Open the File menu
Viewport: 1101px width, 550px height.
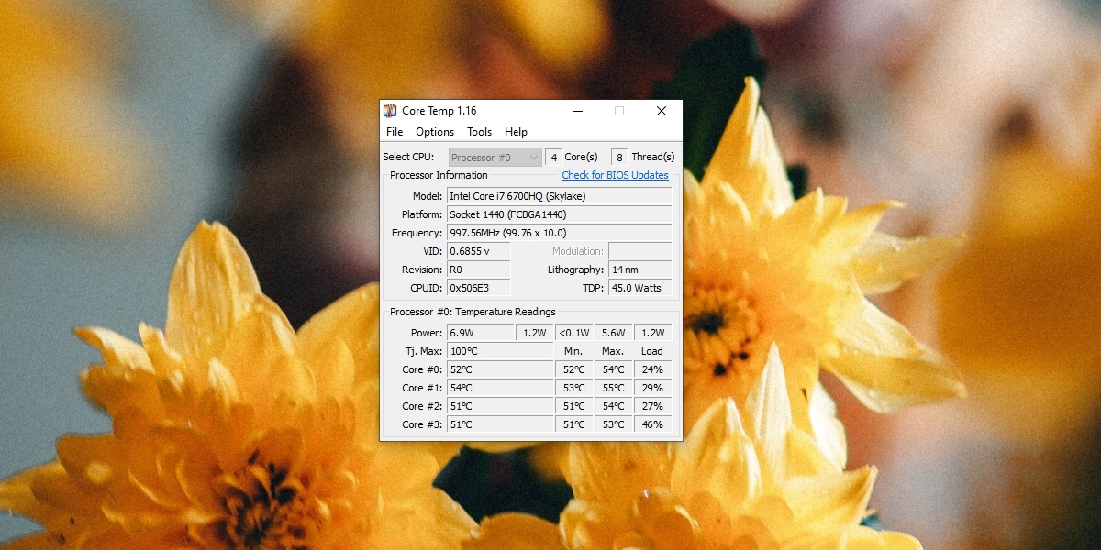395,132
